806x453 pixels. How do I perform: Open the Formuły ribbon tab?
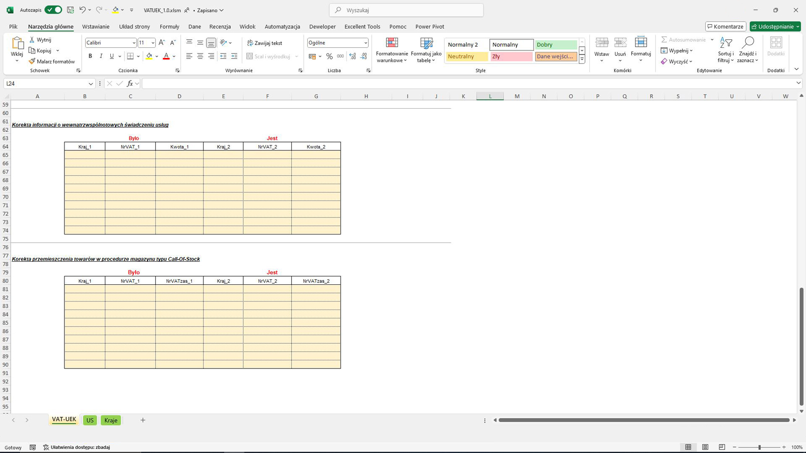point(169,27)
